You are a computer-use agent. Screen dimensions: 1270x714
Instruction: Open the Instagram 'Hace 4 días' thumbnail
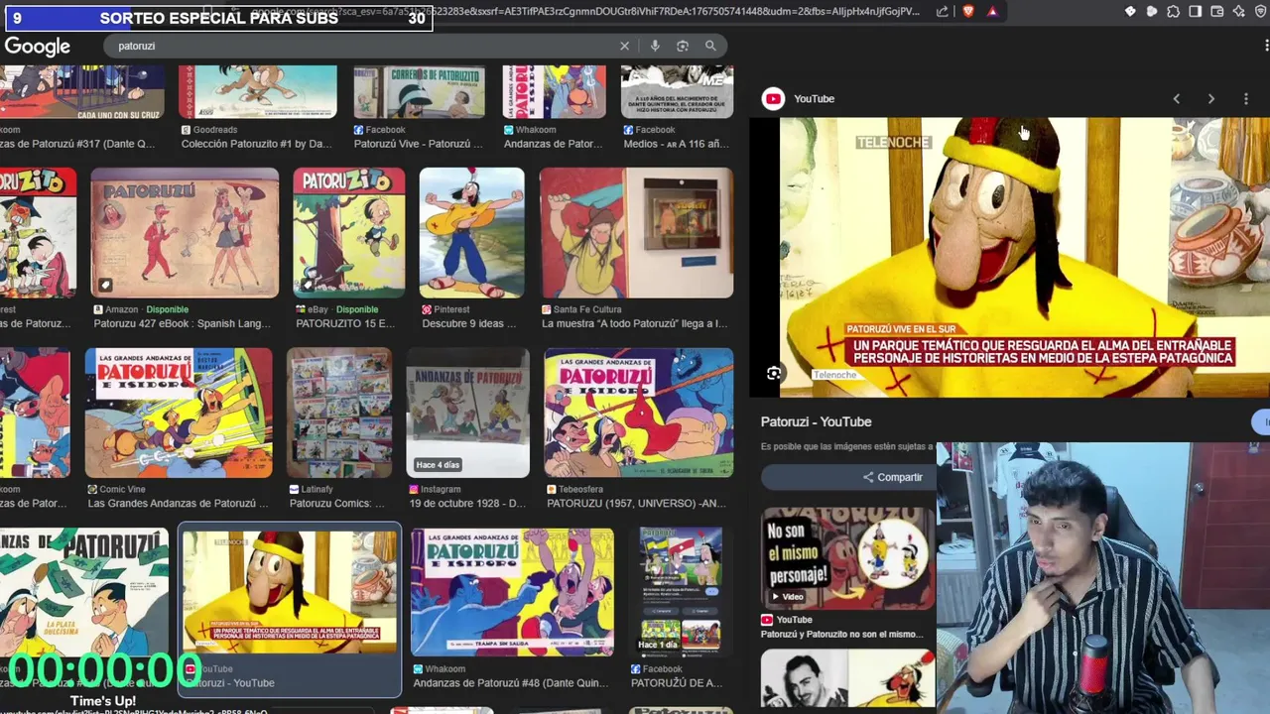coord(467,413)
